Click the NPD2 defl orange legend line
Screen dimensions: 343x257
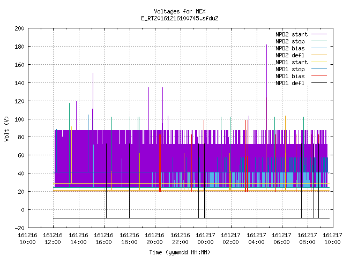click(x=319, y=55)
